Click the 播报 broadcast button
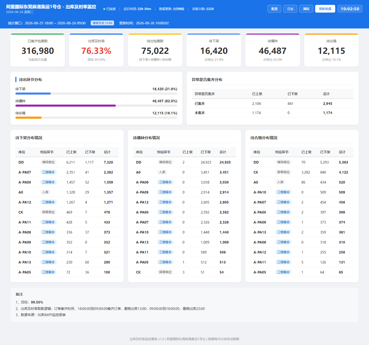The height and width of the screenshot is (345, 369). pyautogui.click(x=306, y=9)
